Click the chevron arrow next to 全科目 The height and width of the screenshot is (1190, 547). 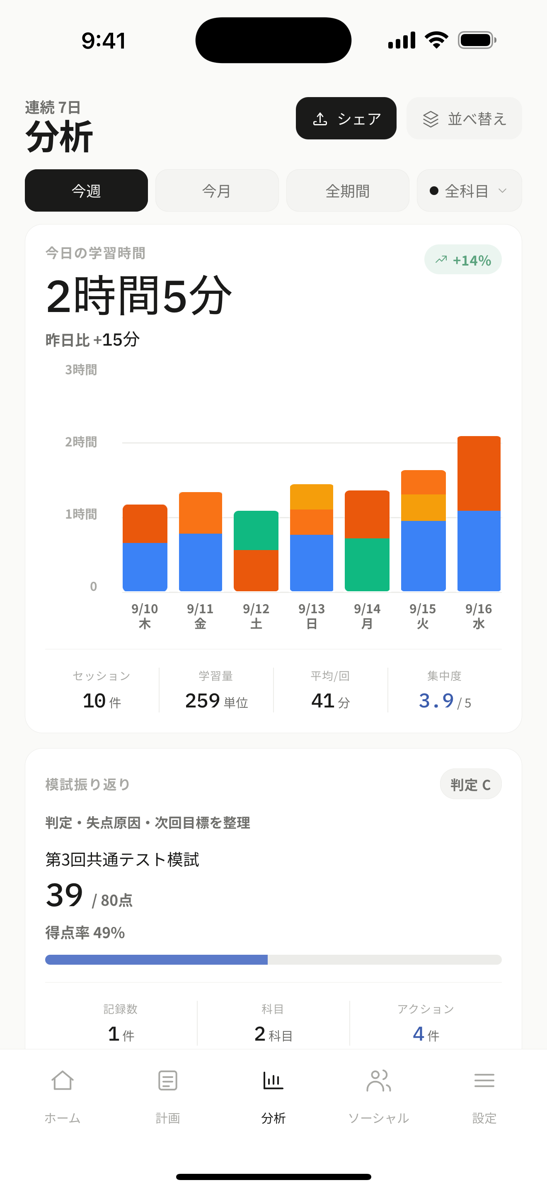point(503,190)
